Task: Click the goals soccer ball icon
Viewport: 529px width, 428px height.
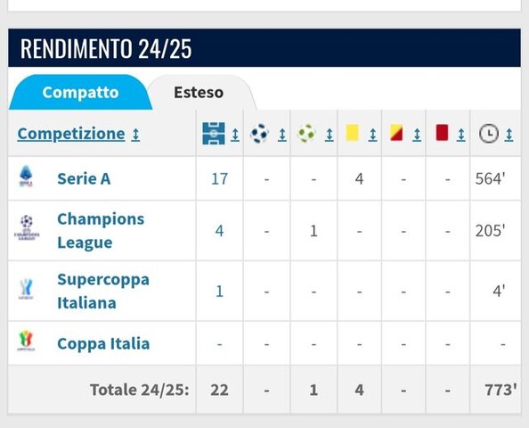Action: (x=259, y=134)
